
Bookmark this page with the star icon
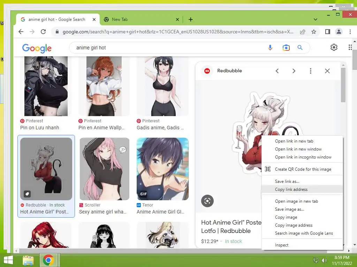[x=314, y=32]
